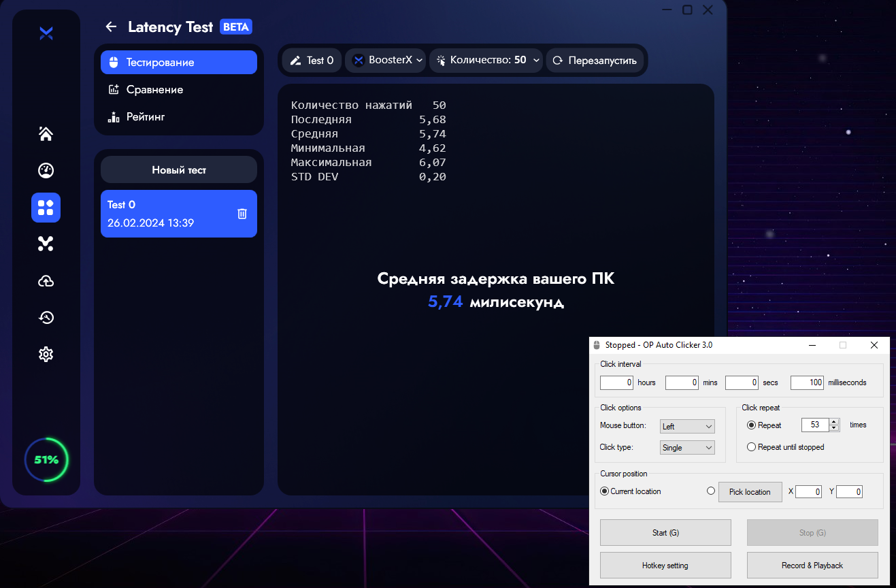Decrease the repeat count with the down arrow
This screenshot has width=896, height=588.
click(834, 428)
